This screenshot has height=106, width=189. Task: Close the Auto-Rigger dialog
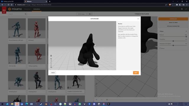pyautogui.click(x=138, y=19)
